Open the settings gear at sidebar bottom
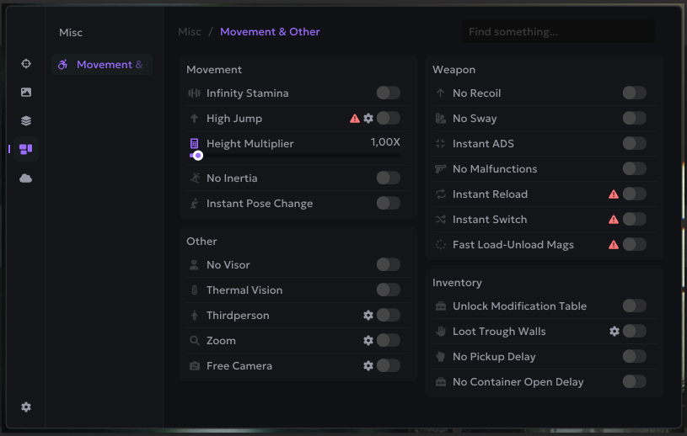 coord(26,407)
